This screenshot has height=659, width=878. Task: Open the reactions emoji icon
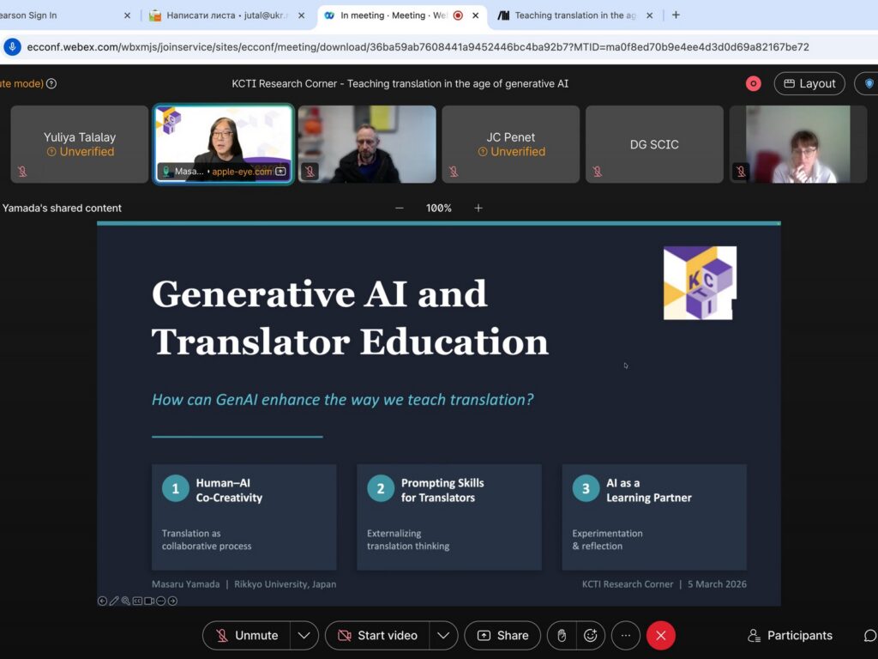pos(590,636)
